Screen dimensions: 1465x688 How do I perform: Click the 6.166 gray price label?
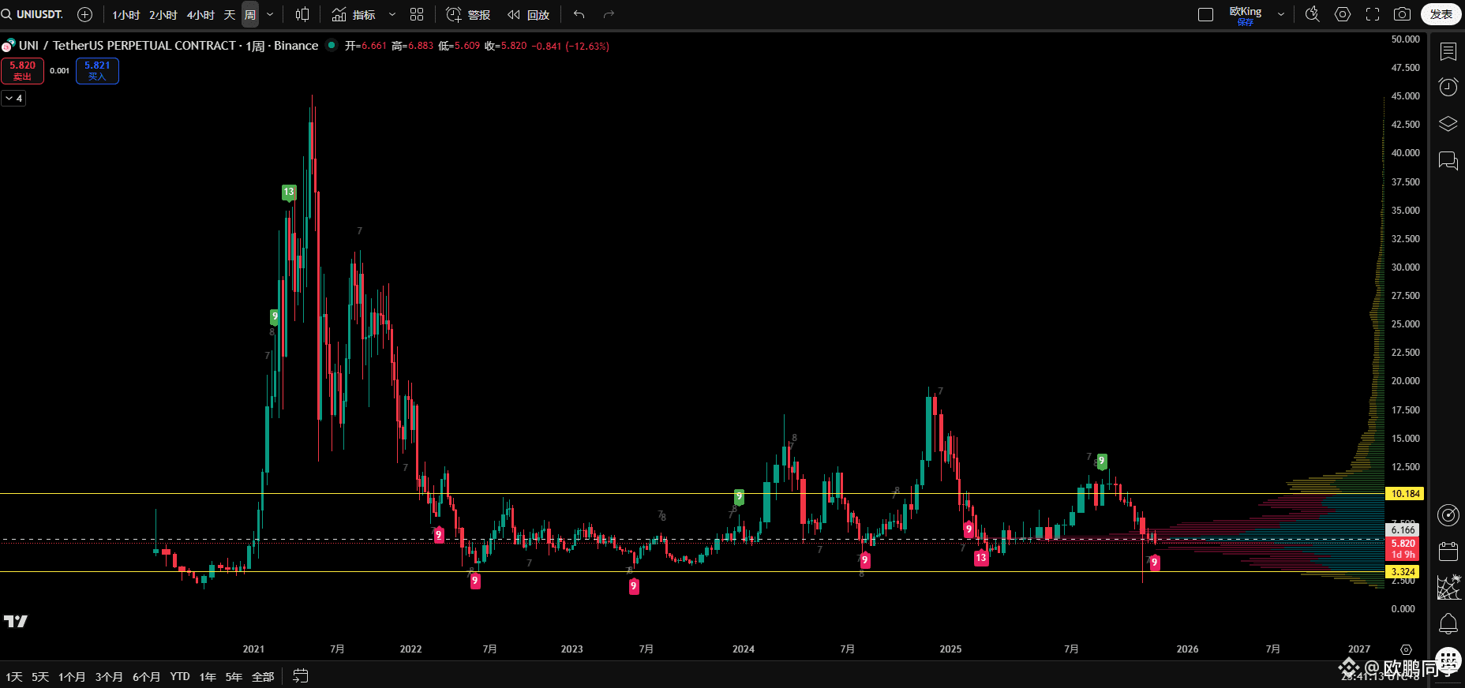point(1403,530)
